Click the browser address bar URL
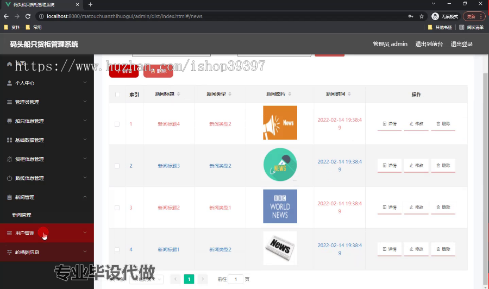This screenshot has height=289, width=489. coord(124,16)
